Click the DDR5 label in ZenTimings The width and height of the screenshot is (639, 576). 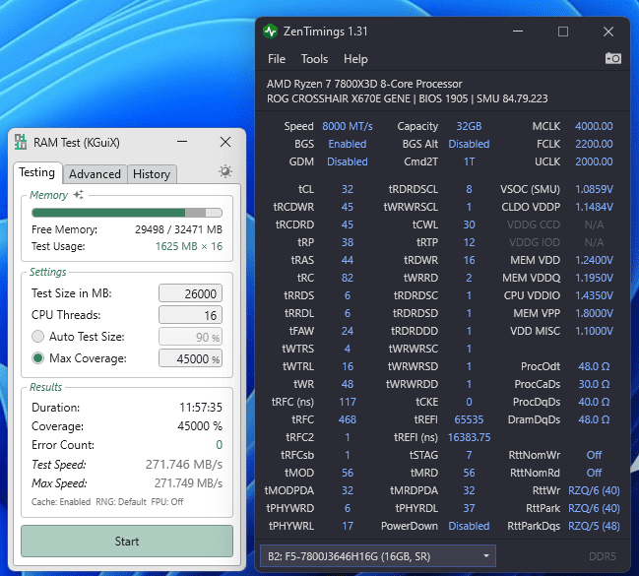pos(602,556)
